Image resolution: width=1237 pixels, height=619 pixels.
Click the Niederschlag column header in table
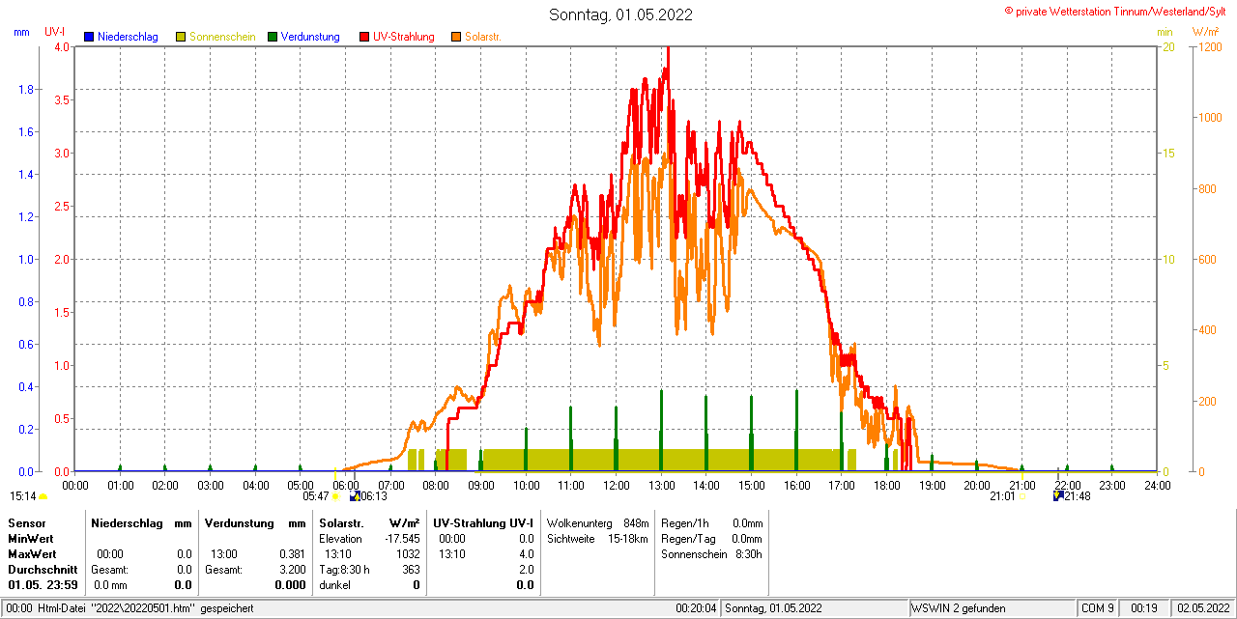coord(128,522)
